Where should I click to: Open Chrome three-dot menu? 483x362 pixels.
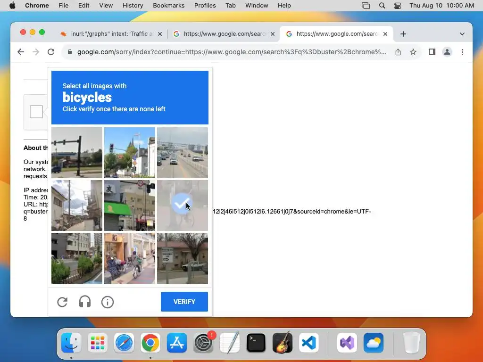click(x=462, y=52)
